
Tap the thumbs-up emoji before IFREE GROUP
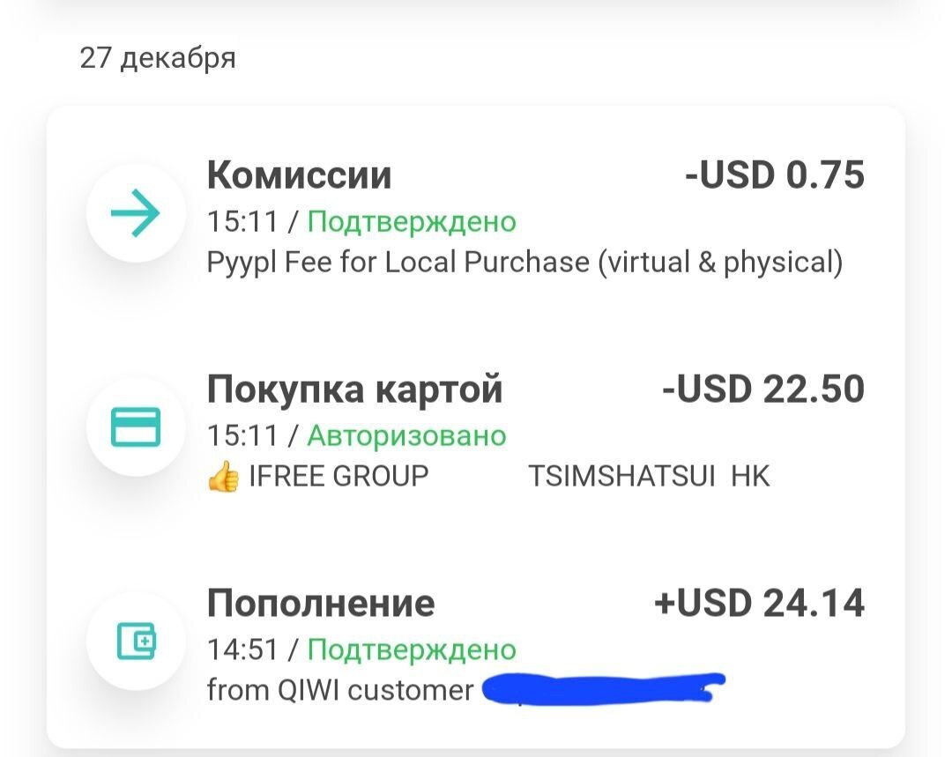[223, 476]
